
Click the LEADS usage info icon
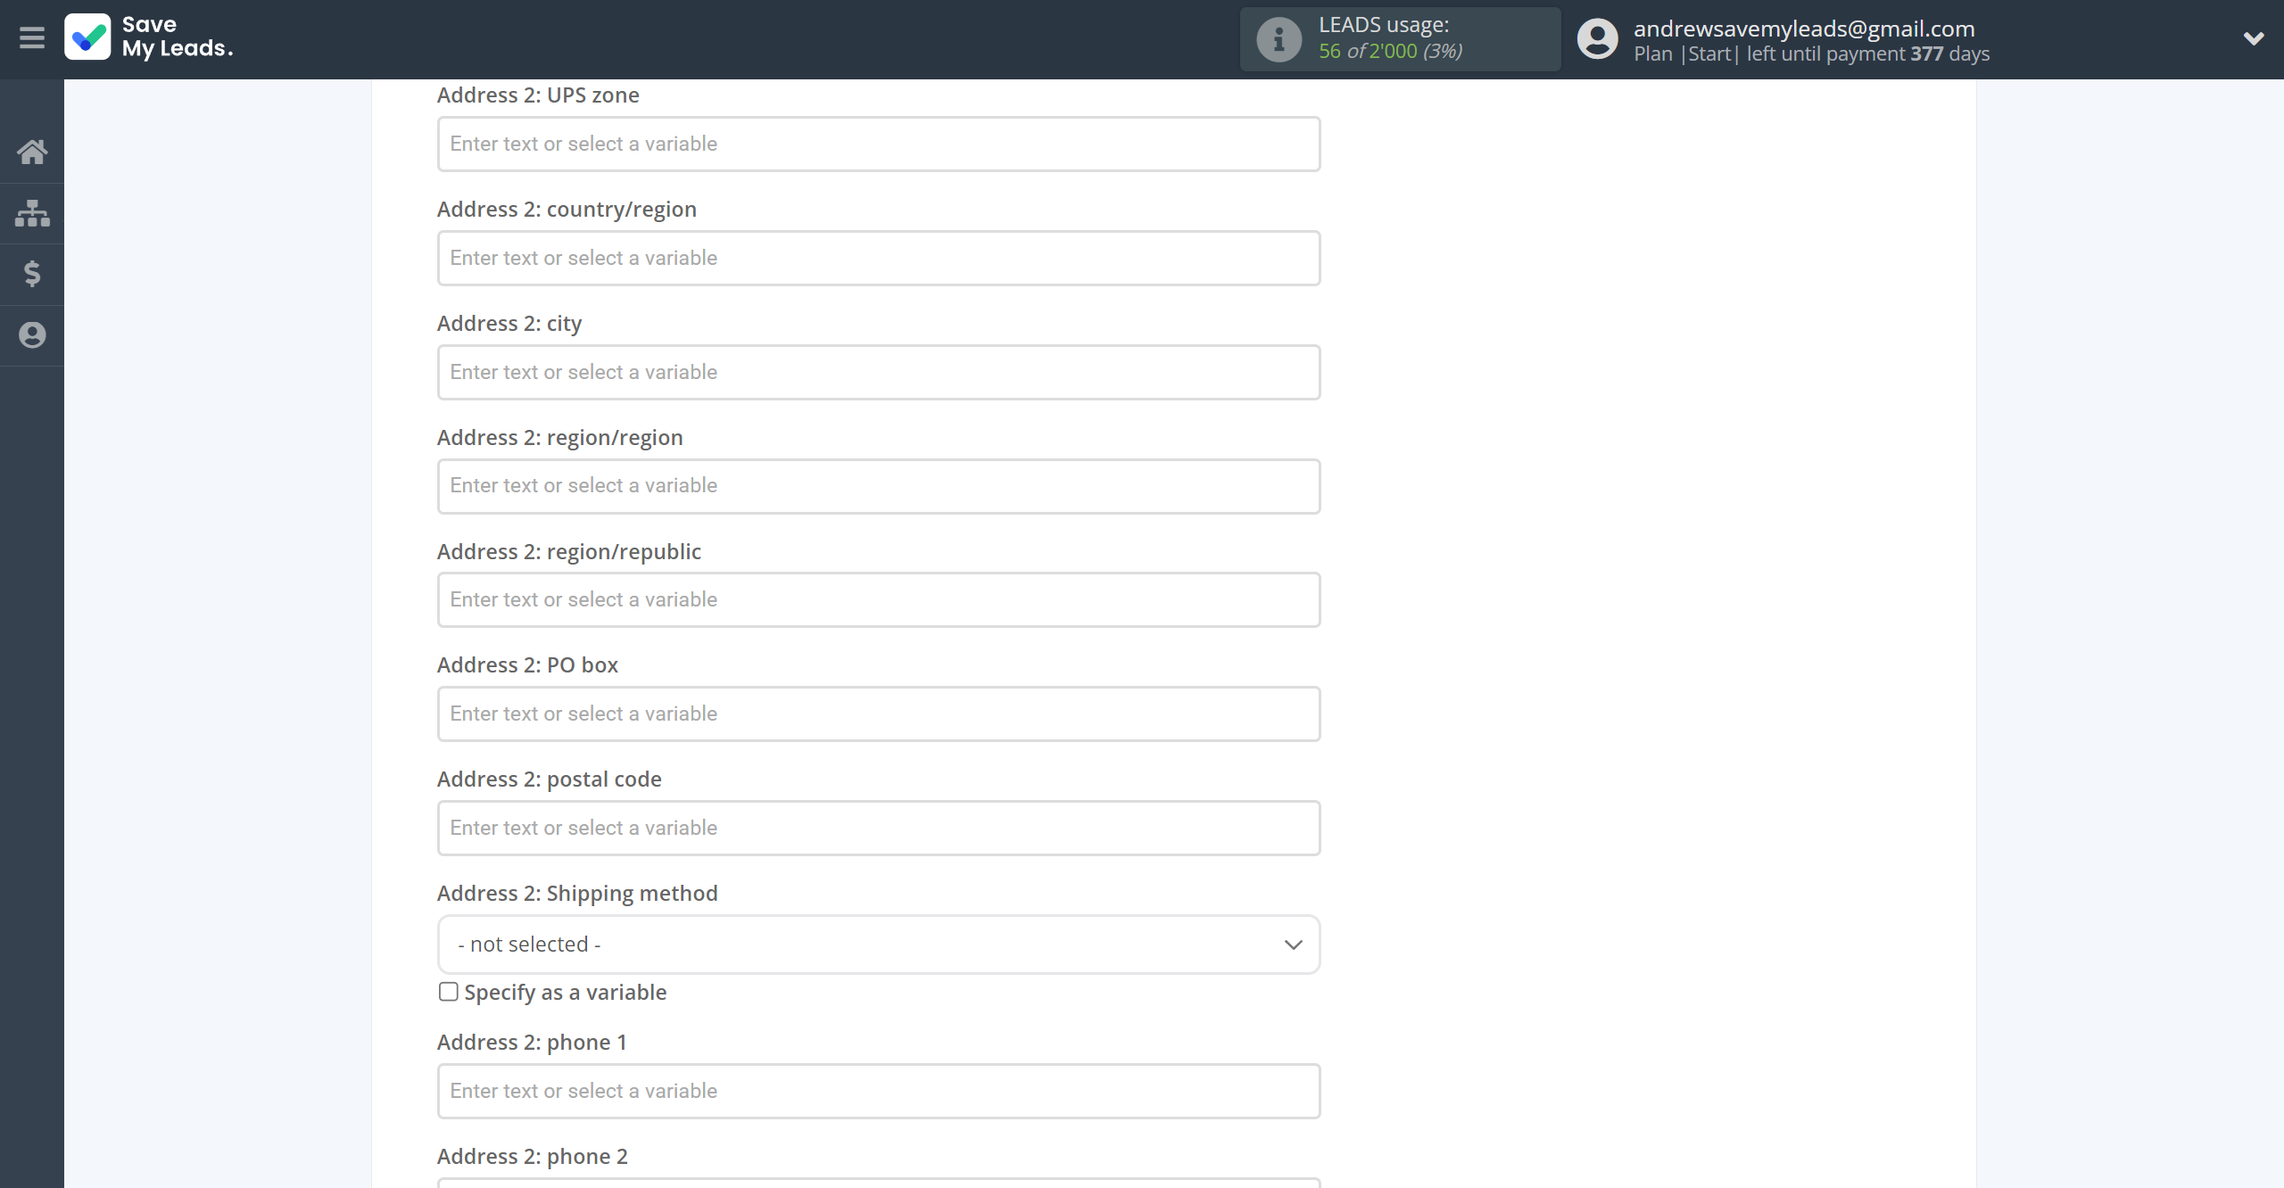pos(1279,39)
